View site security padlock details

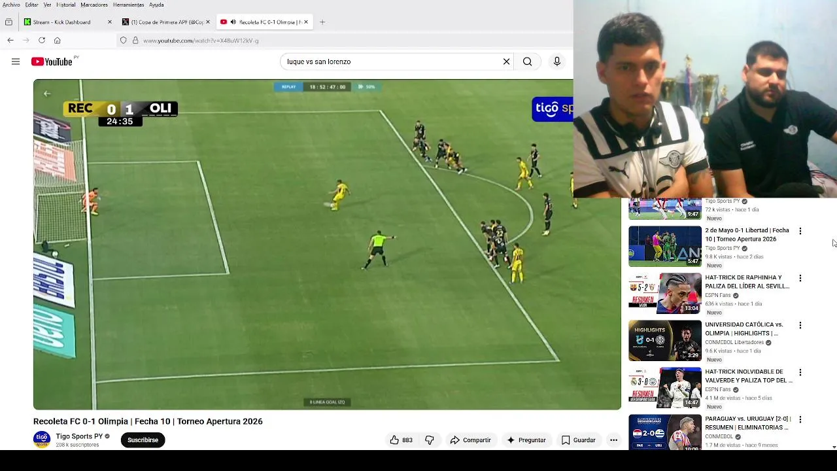click(x=135, y=41)
